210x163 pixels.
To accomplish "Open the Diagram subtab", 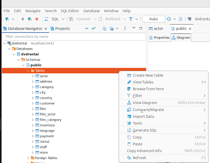I will tap(181, 38).
